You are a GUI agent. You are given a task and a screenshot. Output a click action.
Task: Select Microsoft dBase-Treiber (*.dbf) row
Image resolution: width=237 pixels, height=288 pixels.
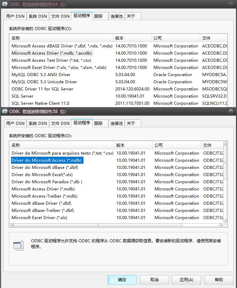[116, 210]
